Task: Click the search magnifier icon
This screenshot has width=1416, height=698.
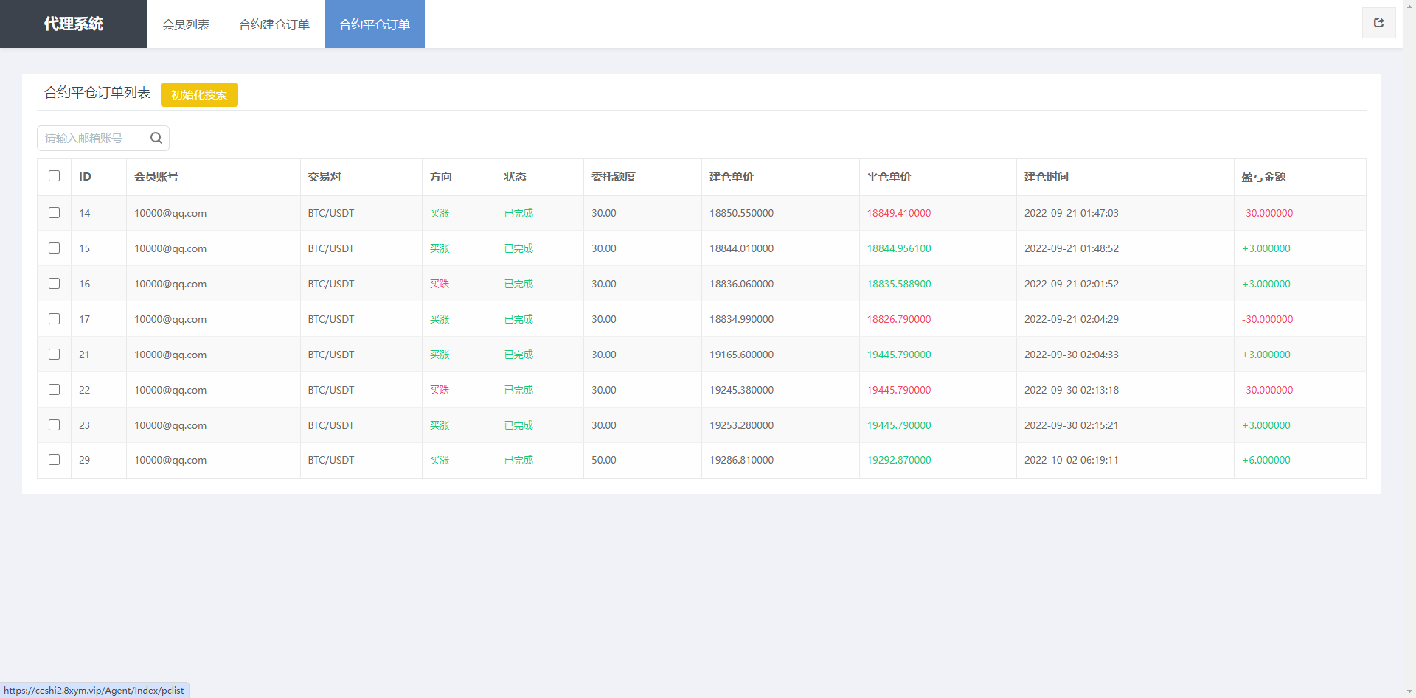Action: pos(156,138)
